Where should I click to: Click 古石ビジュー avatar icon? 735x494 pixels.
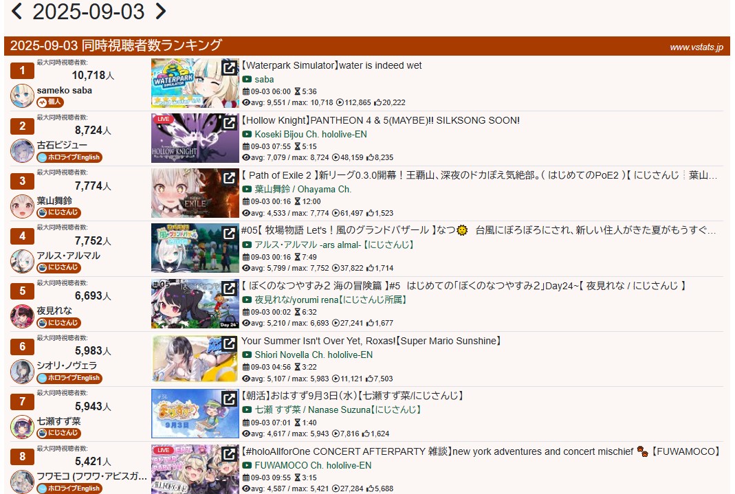pos(22,150)
